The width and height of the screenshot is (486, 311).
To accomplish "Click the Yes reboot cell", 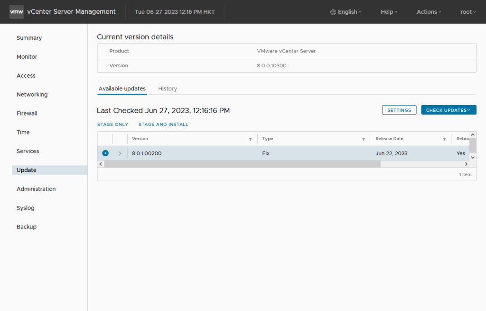I will click(461, 153).
